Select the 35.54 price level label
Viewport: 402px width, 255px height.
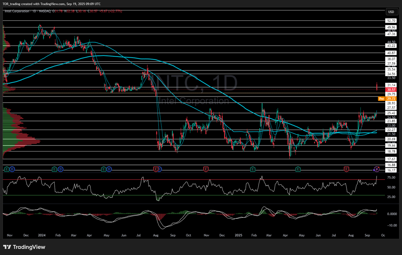tap(391, 69)
